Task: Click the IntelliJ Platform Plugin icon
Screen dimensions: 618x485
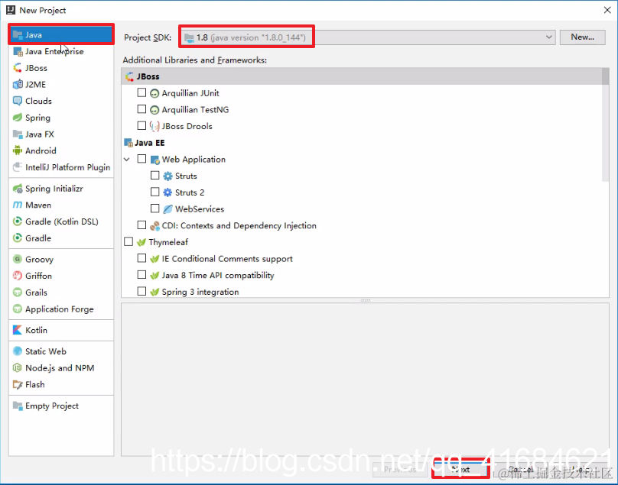Action: tap(18, 167)
